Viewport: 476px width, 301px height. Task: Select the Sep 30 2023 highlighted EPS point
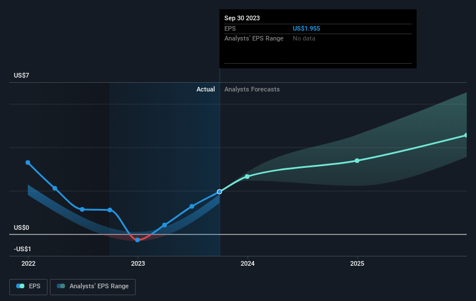tap(220, 192)
